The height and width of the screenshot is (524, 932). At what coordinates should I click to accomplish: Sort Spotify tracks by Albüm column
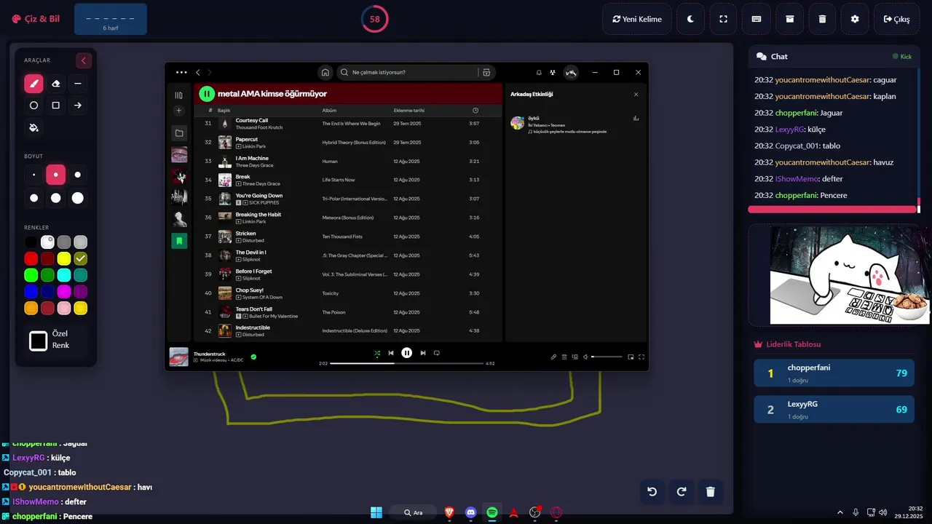click(x=329, y=111)
